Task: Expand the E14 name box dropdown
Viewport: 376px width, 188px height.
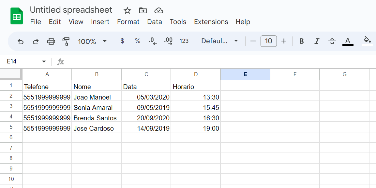Action: (x=44, y=62)
